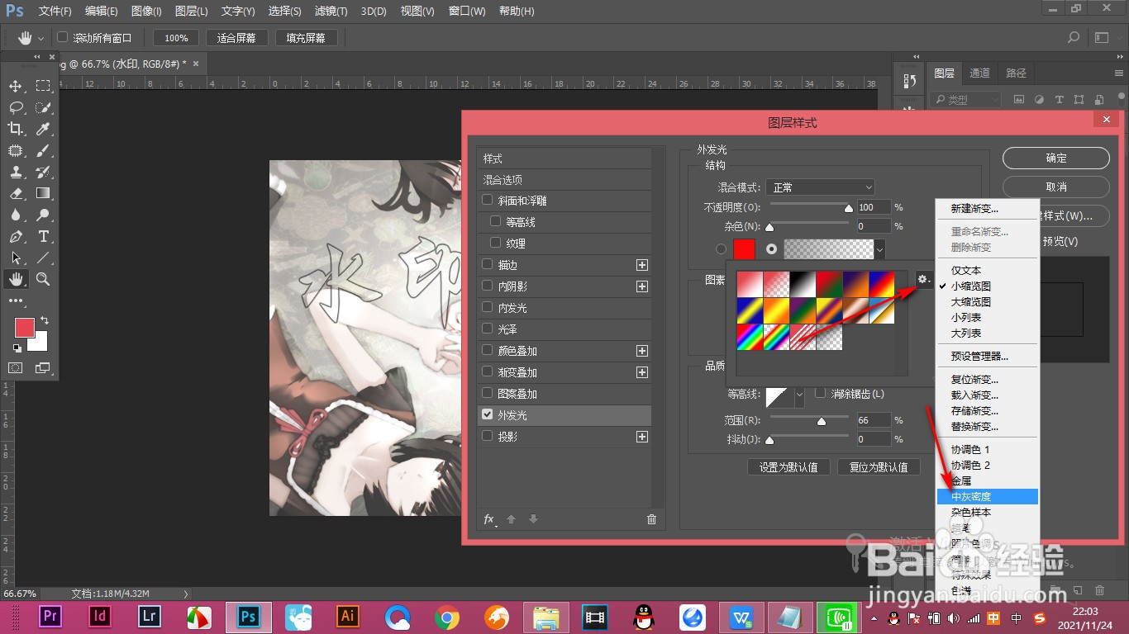The height and width of the screenshot is (634, 1129).
Task: Switch to the 通道 tab
Action: pyautogui.click(x=979, y=73)
